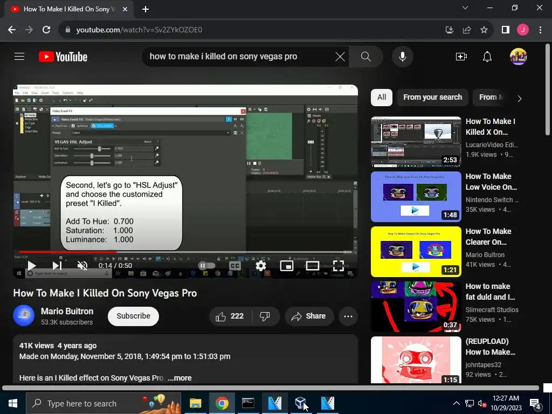Unmute the video player volume
552x414 pixels.
82,265
